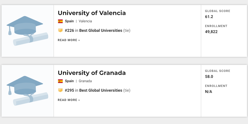Select the #295 ranking text
Screen dimensions: 248x124
pos(69,90)
